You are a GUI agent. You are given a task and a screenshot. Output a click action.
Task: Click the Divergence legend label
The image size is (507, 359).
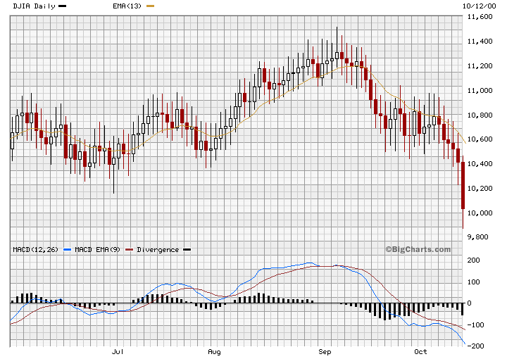157,250
